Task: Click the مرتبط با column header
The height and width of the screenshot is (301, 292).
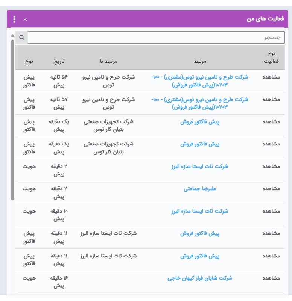Action: point(109,61)
